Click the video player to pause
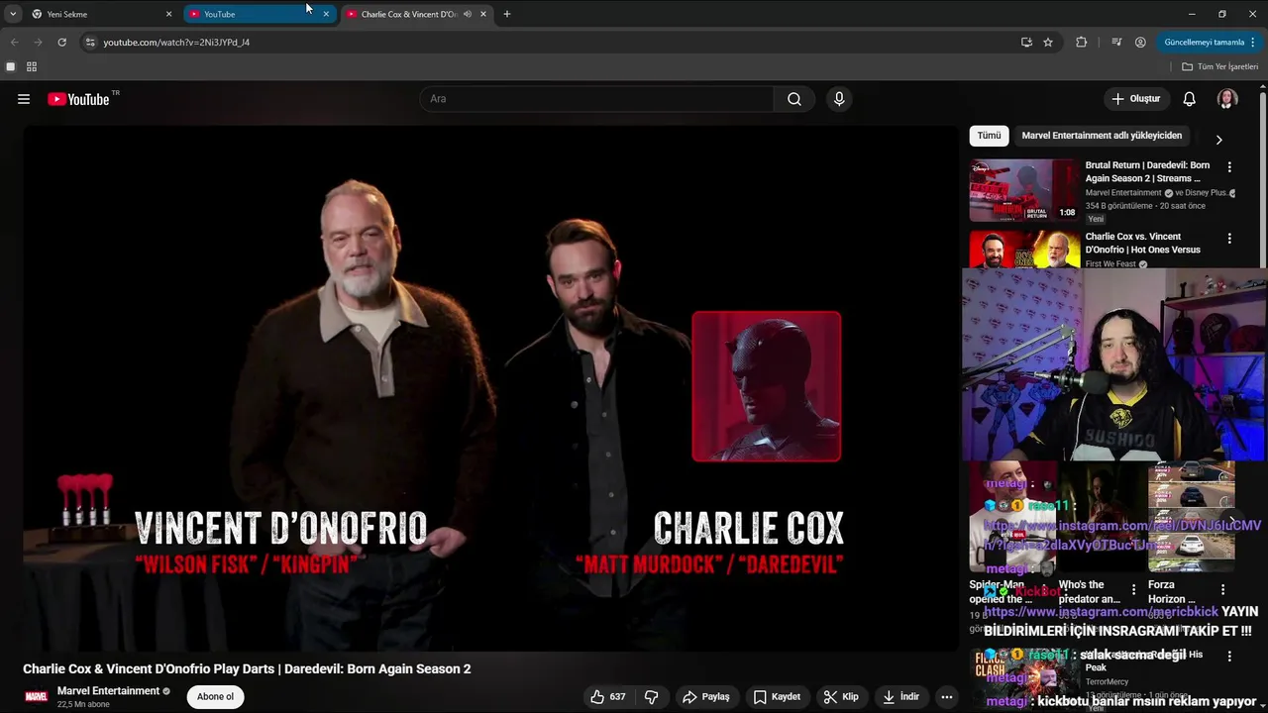Image resolution: width=1268 pixels, height=713 pixels. pyautogui.click(x=490, y=388)
